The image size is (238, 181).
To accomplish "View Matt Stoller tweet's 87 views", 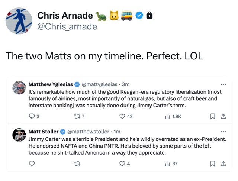I will coord(167,164).
